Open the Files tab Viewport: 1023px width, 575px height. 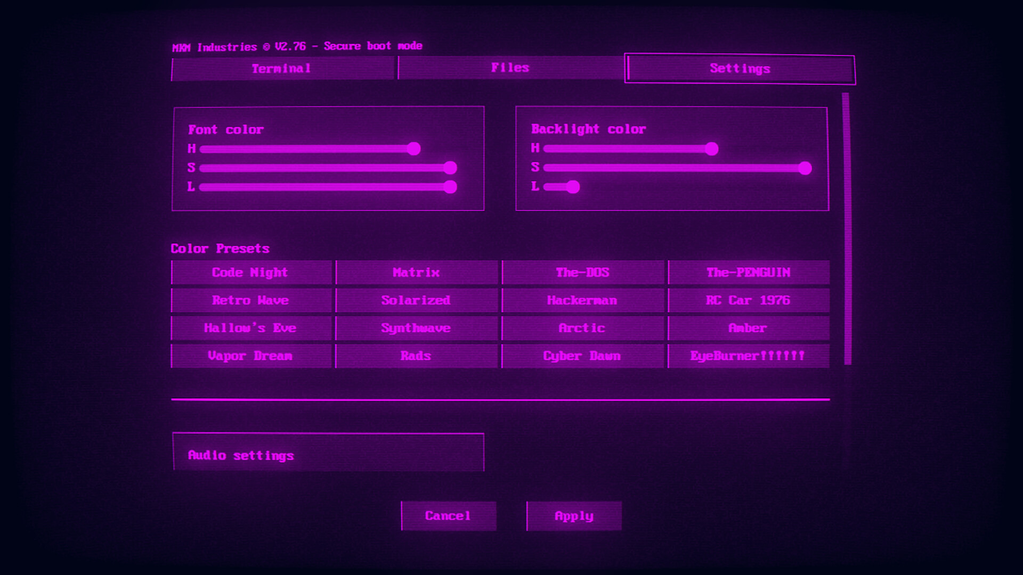pyautogui.click(x=509, y=67)
